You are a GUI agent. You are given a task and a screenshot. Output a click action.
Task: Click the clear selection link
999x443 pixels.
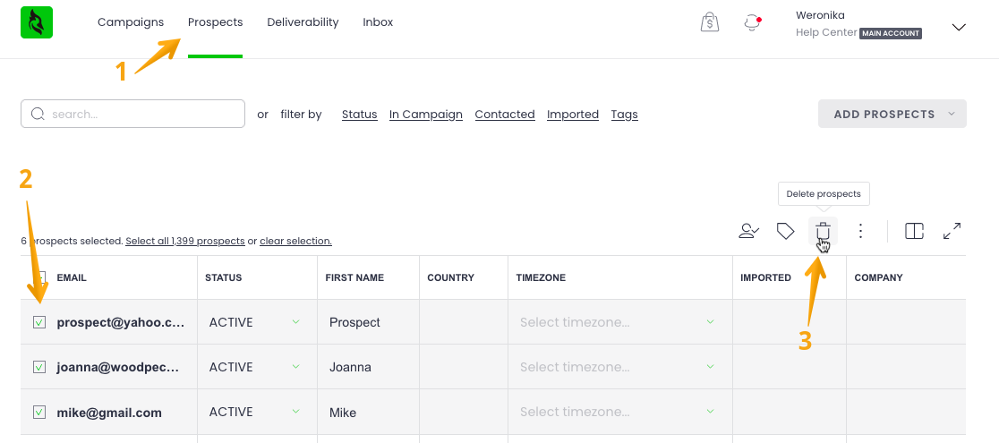point(295,242)
